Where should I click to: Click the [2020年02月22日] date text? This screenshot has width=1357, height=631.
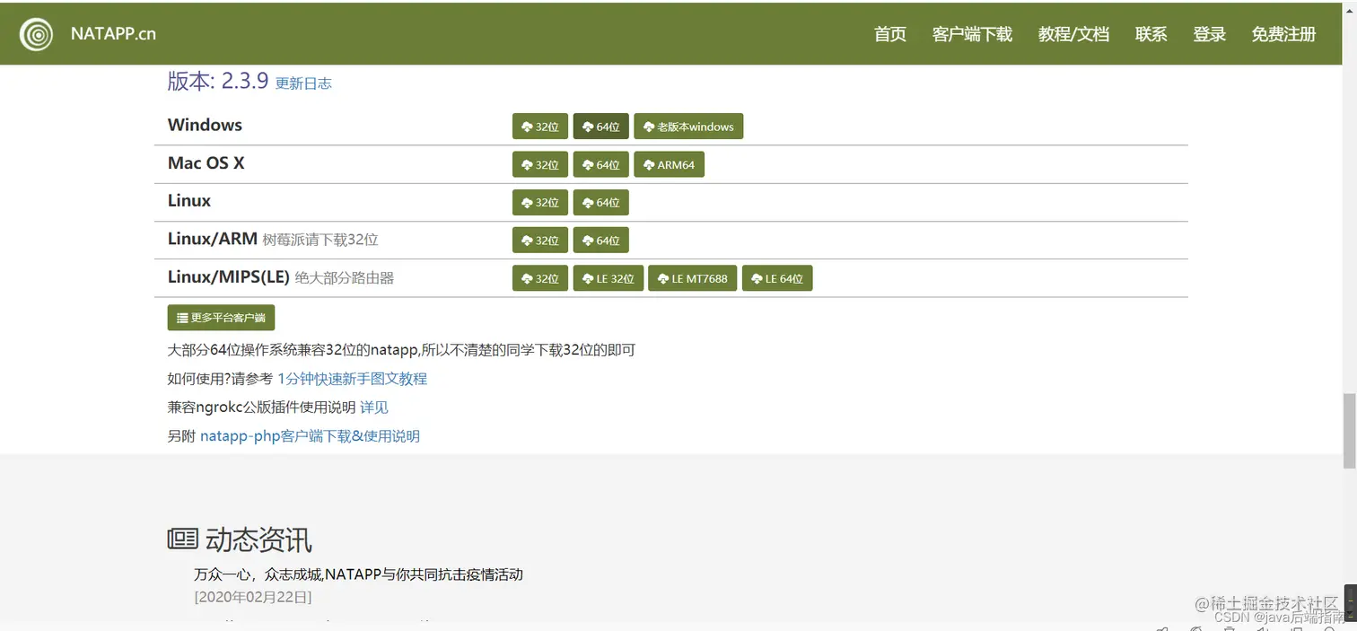pyautogui.click(x=253, y=597)
